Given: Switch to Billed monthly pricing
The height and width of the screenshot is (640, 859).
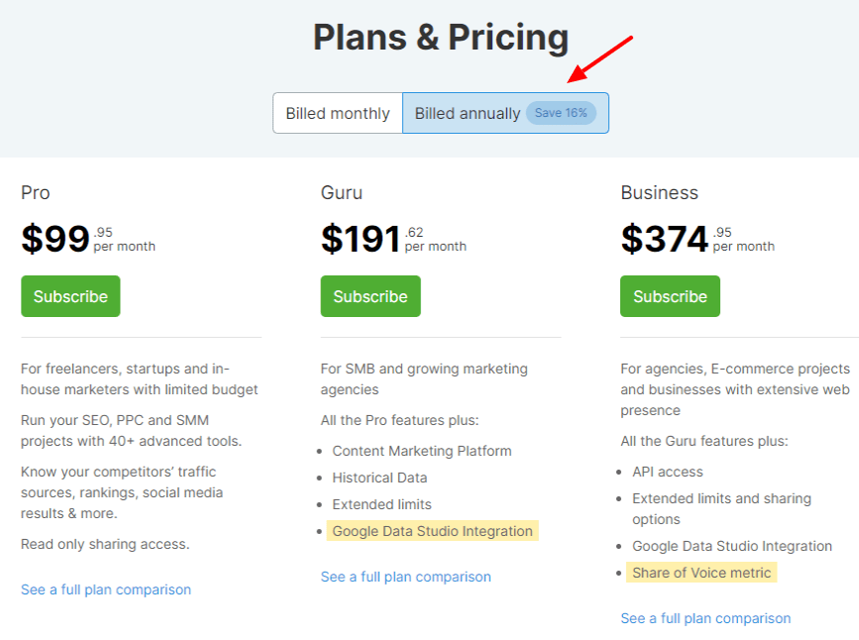Looking at the screenshot, I should (338, 113).
